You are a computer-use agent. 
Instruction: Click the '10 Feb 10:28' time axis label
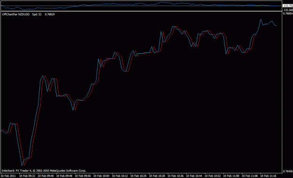tap(157, 176)
